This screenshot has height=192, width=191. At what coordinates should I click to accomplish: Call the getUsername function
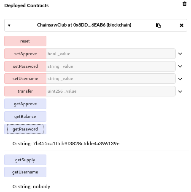pyautogui.click(x=25, y=172)
